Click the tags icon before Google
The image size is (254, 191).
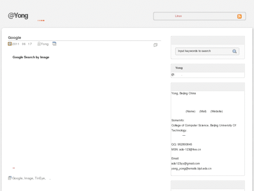click(x=10, y=178)
